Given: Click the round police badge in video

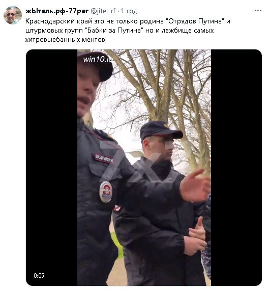Looking at the screenshot, I should 106,192.
